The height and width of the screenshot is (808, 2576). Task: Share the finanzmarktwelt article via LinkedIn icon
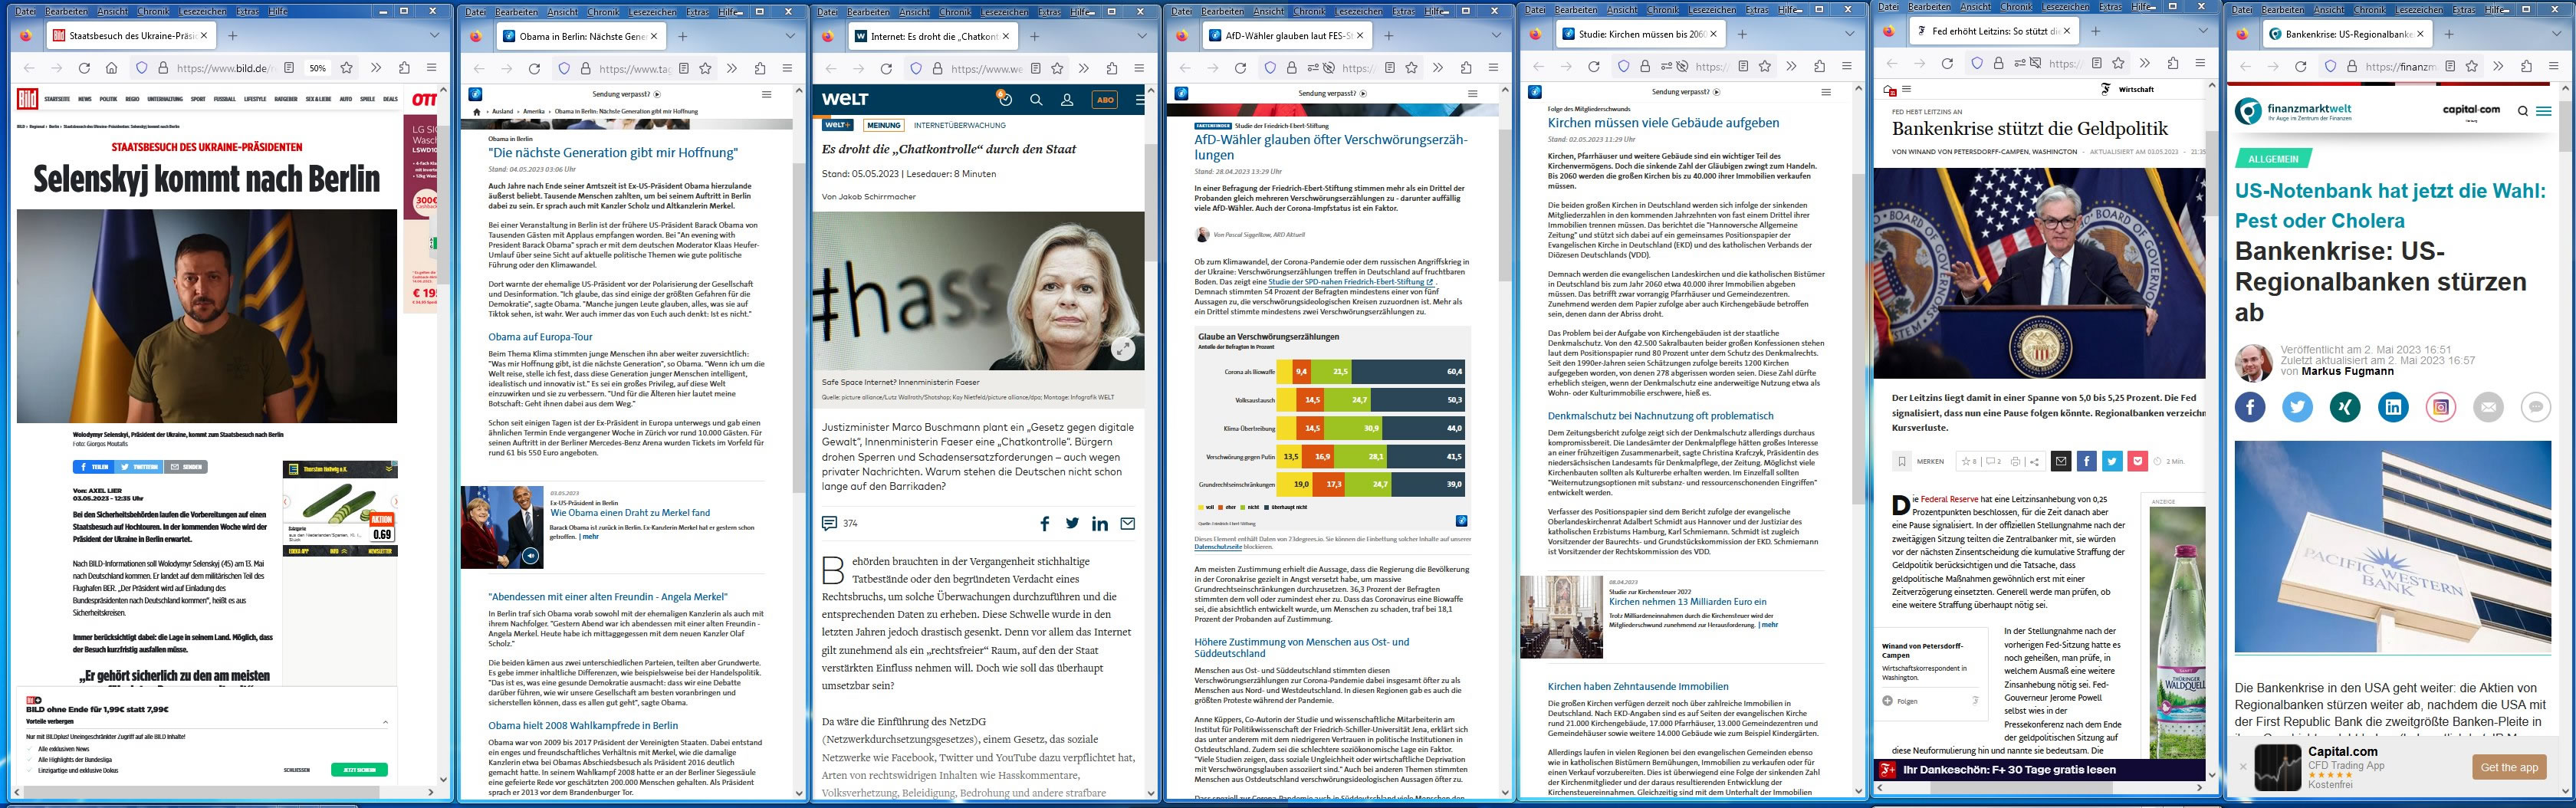[x=2393, y=407]
